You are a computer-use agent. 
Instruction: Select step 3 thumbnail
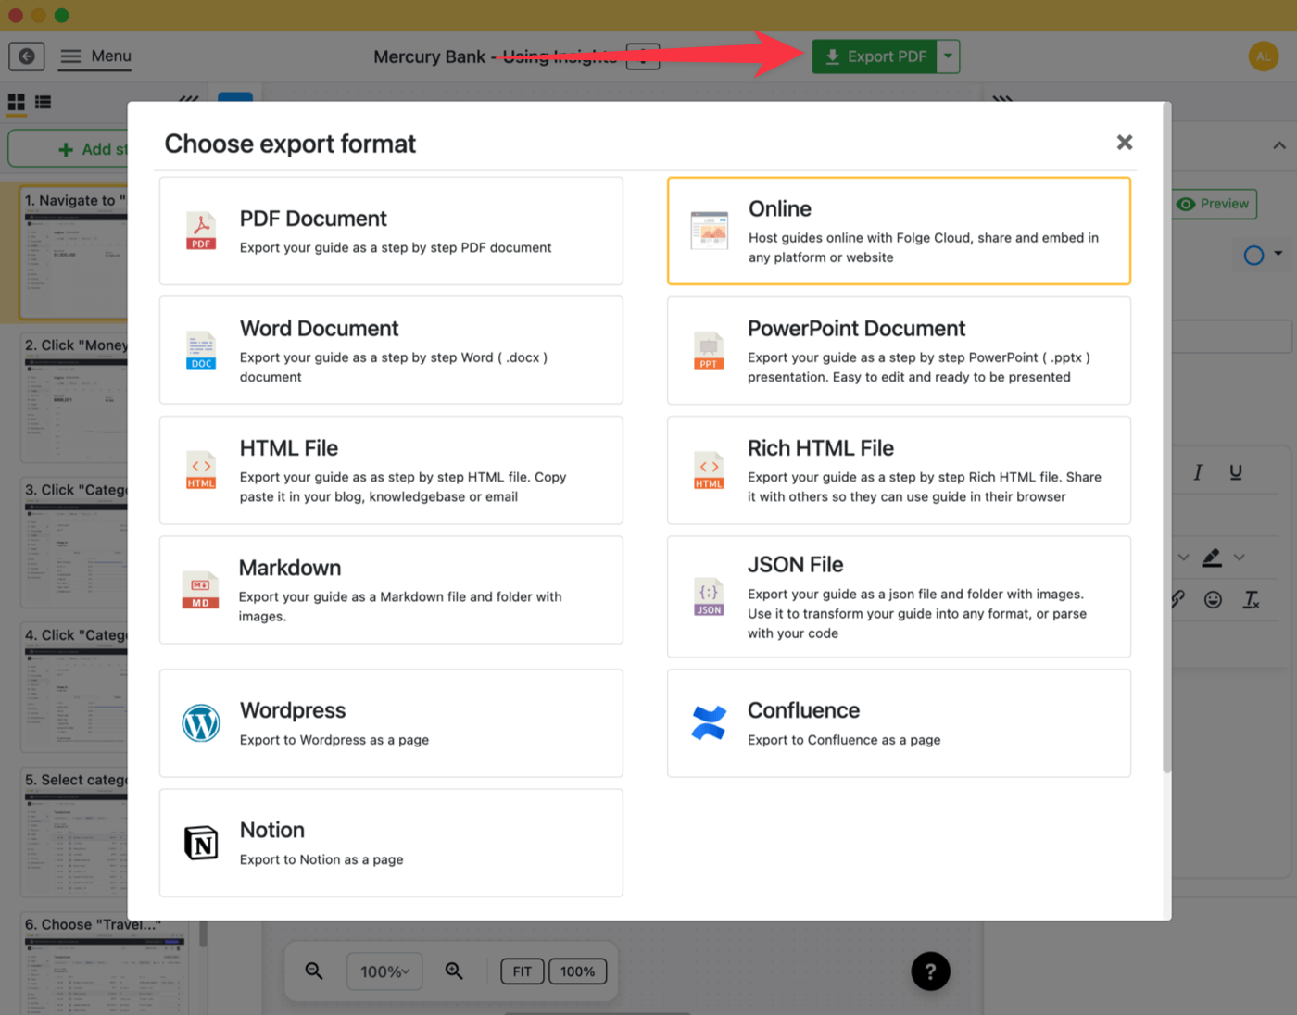pyautogui.click(x=74, y=543)
